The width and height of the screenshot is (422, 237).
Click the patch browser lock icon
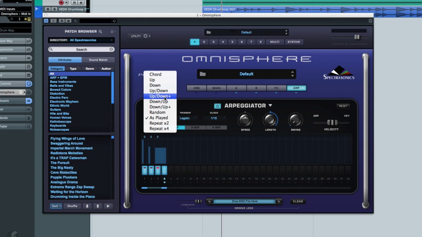[112, 32]
